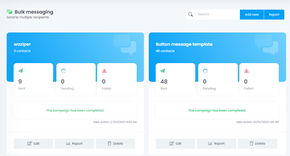View Report for Button message template campaign
This screenshot has height=156, width=290.
pos(216,144)
